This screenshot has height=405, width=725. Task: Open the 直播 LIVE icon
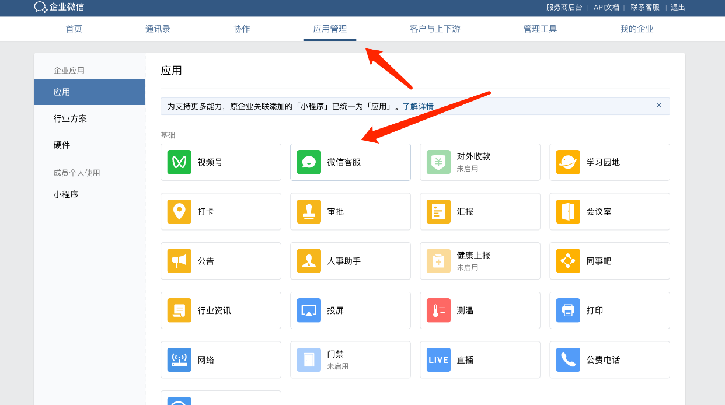(x=438, y=360)
